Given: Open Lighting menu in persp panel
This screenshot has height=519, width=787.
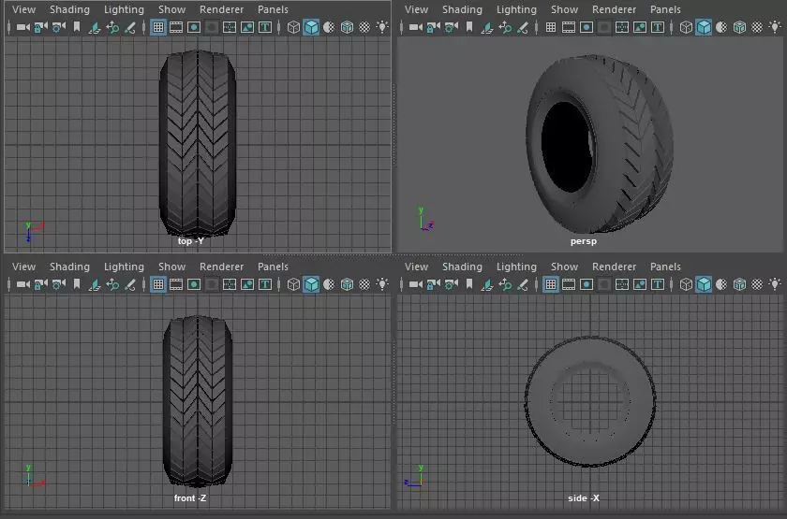Looking at the screenshot, I should (516, 9).
